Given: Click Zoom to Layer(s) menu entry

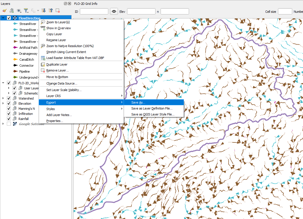Looking at the screenshot, I should pos(58,22).
